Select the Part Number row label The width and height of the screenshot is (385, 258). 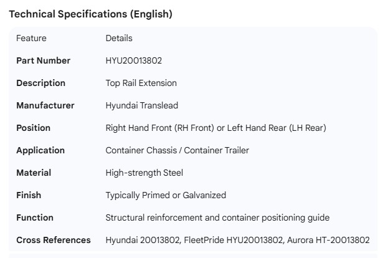coord(43,60)
